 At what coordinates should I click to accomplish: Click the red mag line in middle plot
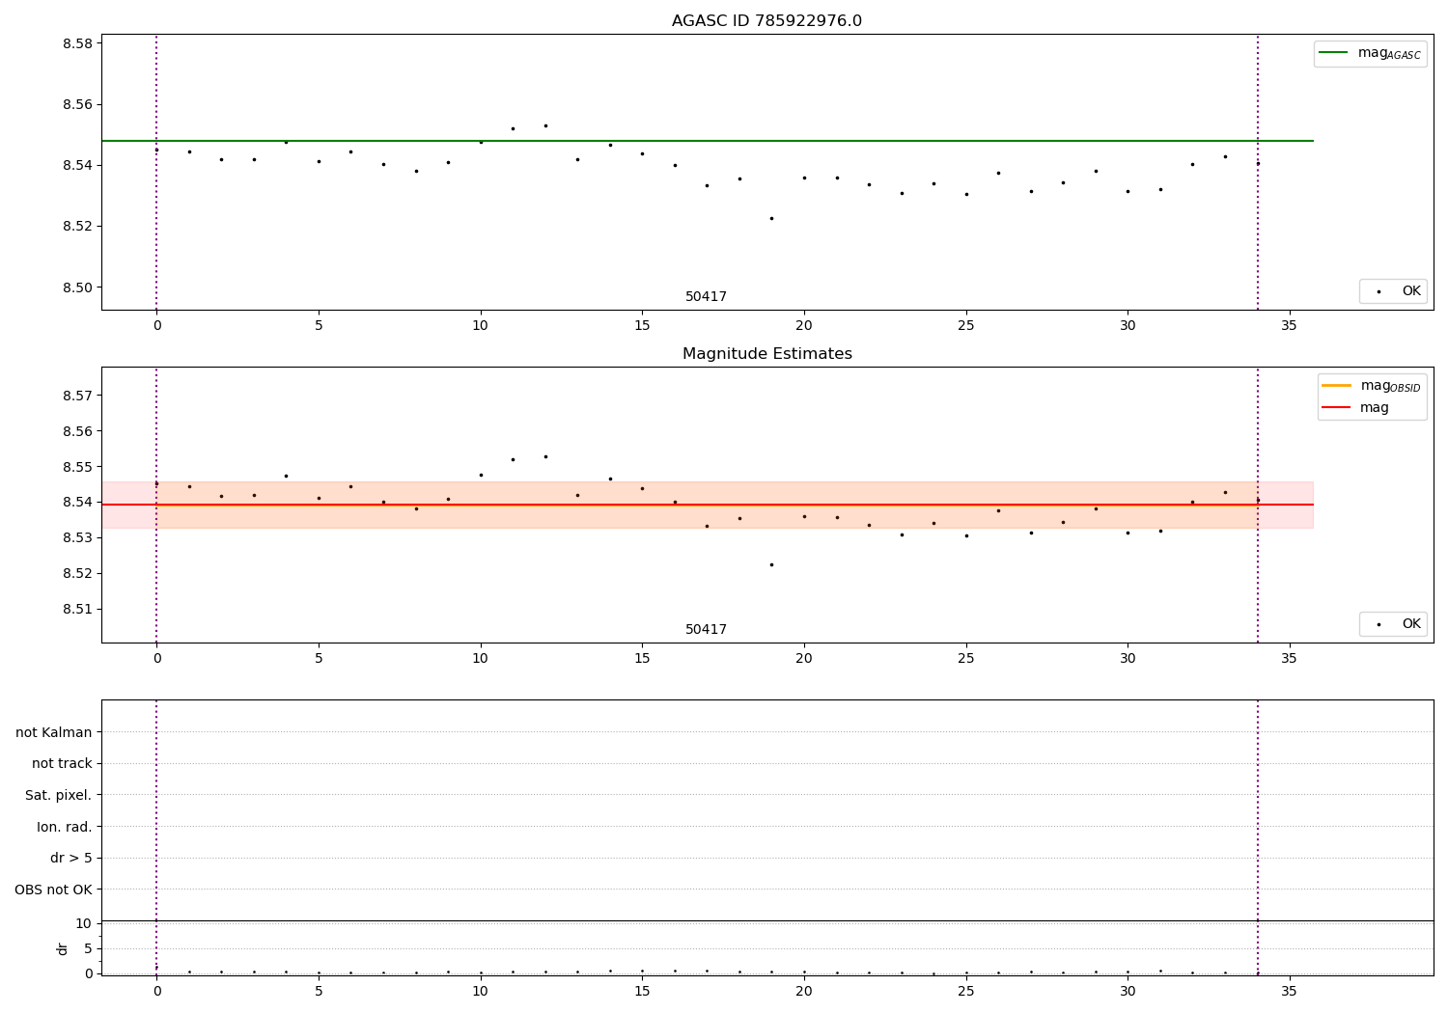707,505
